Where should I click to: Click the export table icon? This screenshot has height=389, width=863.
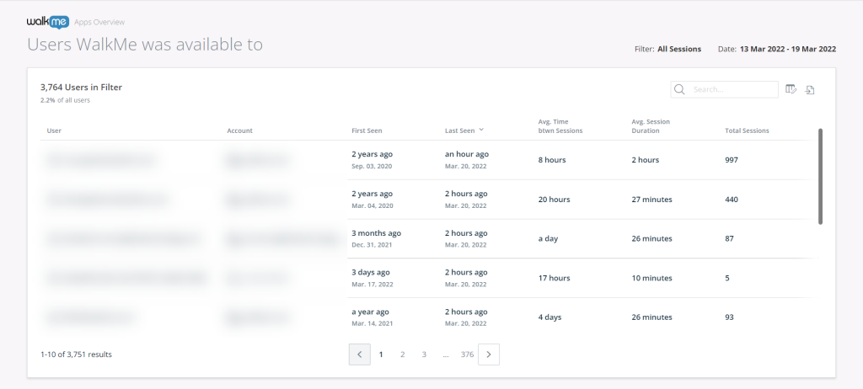(x=810, y=90)
